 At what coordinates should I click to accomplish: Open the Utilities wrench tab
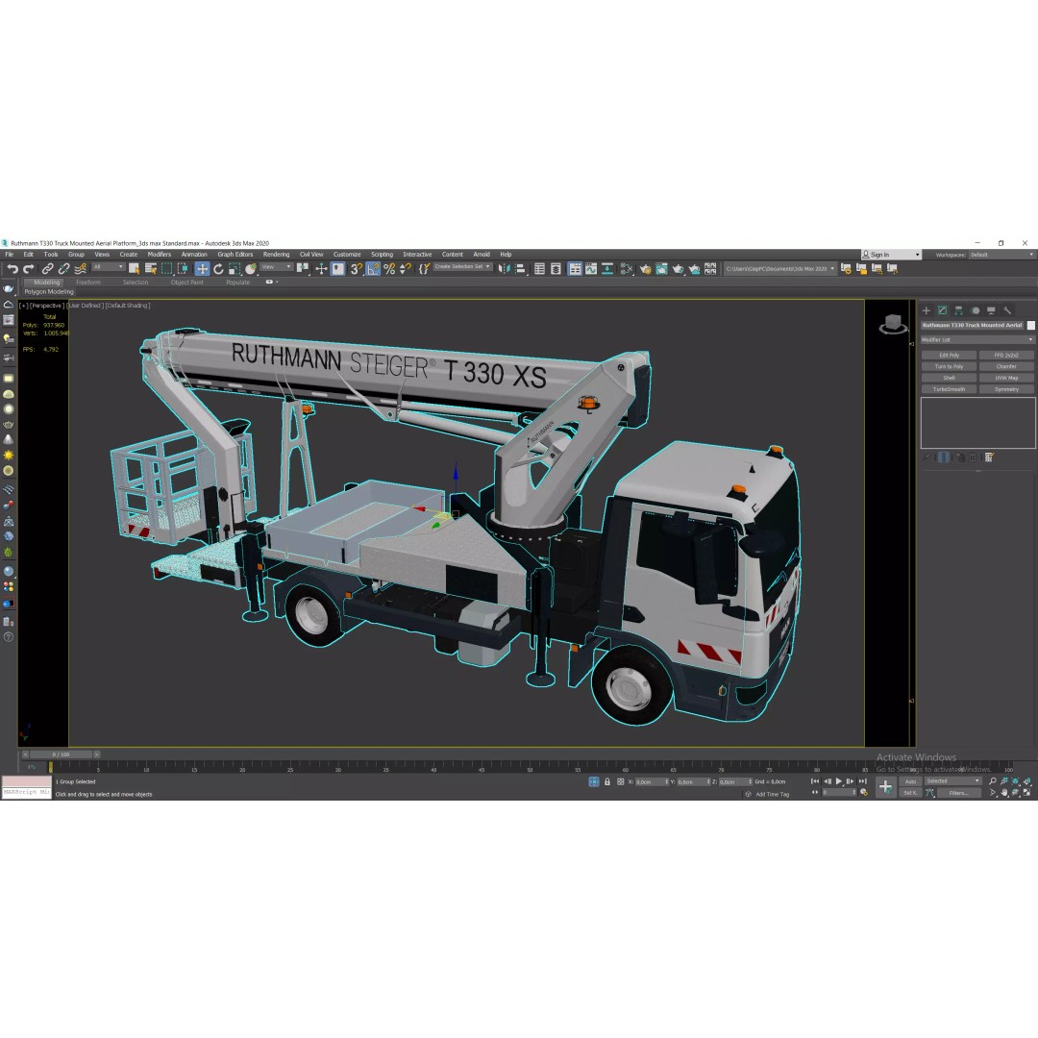(1007, 310)
